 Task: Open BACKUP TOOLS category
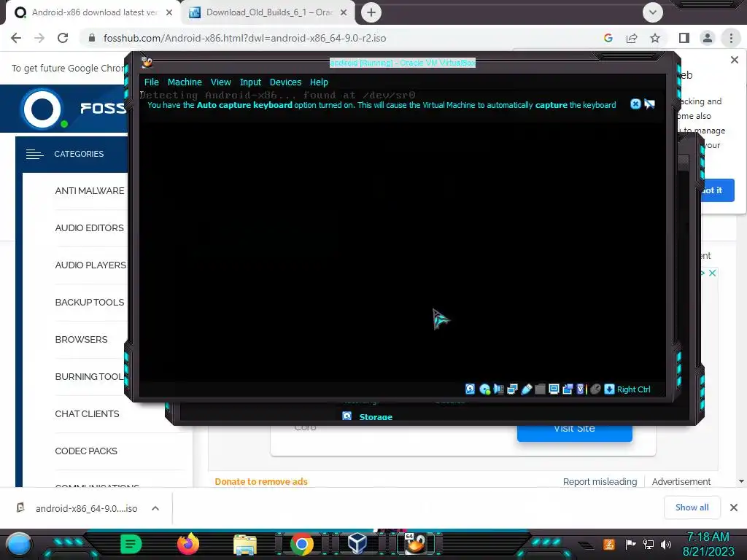[90, 302]
